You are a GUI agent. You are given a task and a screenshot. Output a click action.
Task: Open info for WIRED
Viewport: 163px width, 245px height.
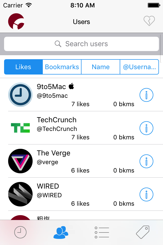pyautogui.click(x=146, y=194)
